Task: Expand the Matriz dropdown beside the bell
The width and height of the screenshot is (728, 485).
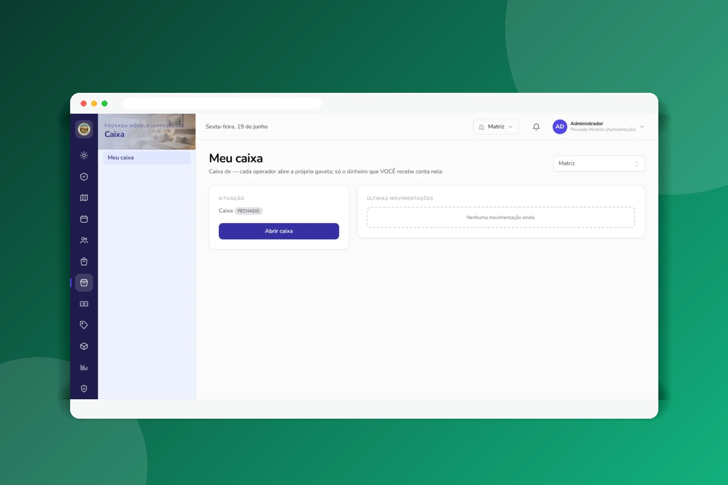Action: tap(496, 127)
